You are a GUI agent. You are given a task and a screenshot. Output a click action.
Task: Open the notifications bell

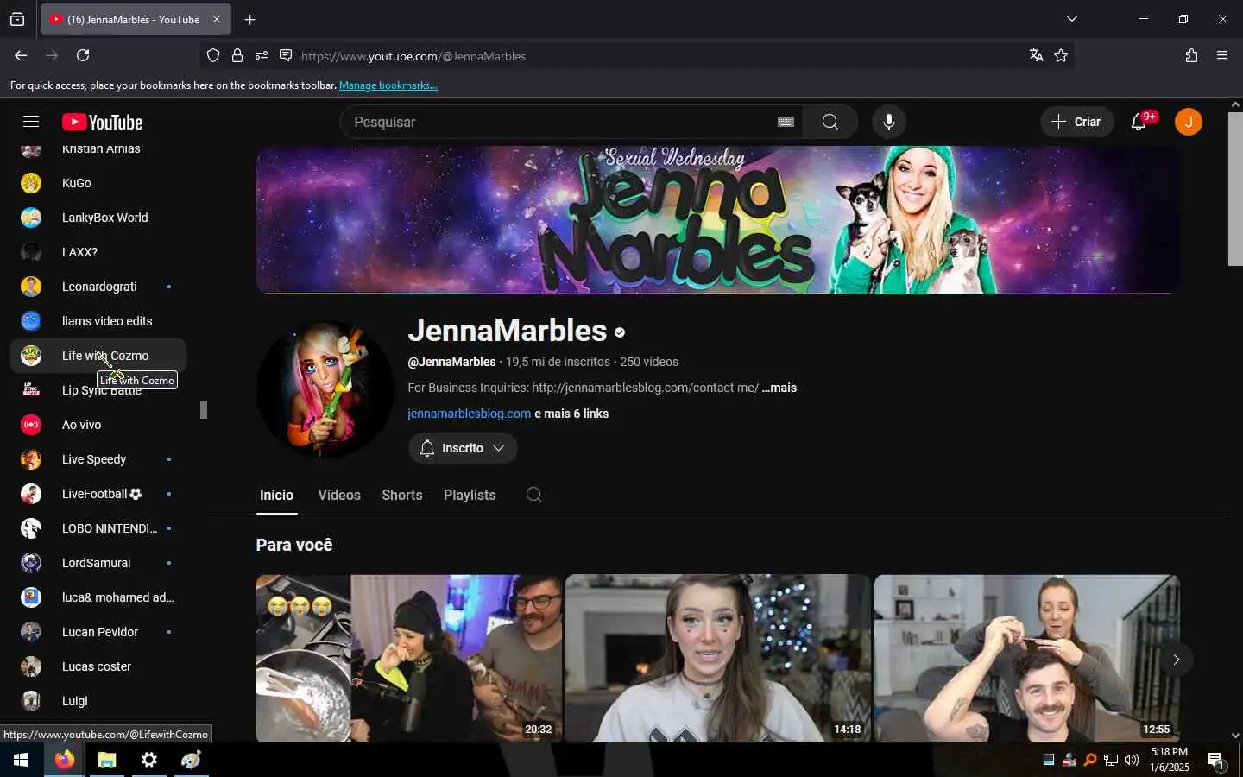coord(1139,122)
